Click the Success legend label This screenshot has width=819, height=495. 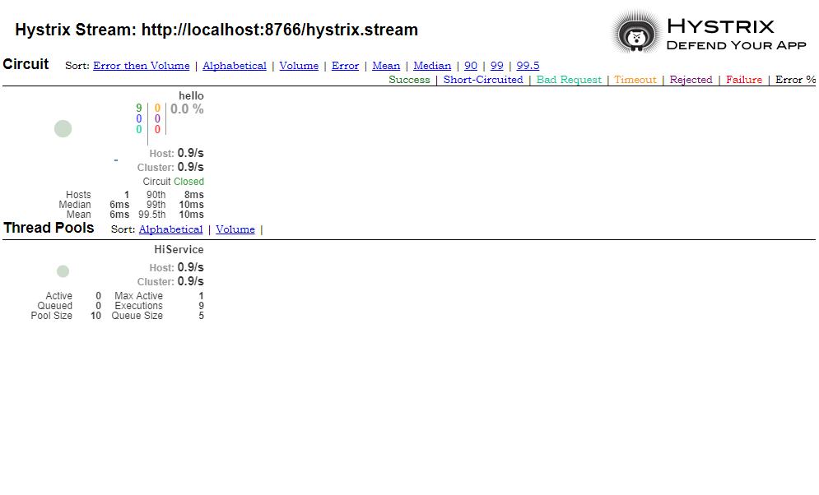[409, 80]
